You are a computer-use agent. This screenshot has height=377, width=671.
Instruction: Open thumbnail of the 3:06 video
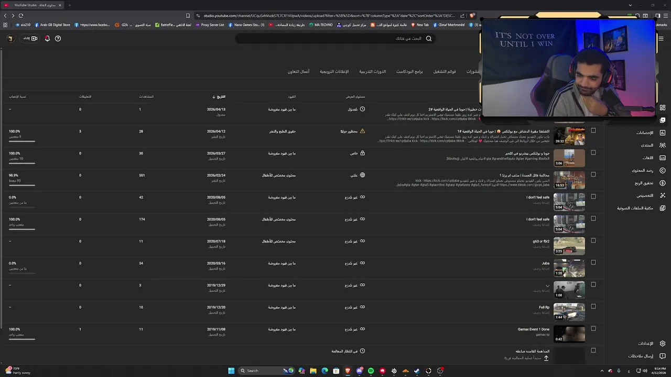click(569, 158)
